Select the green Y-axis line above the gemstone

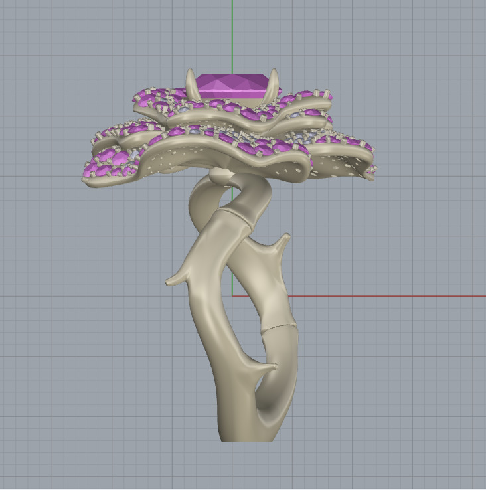(x=232, y=37)
